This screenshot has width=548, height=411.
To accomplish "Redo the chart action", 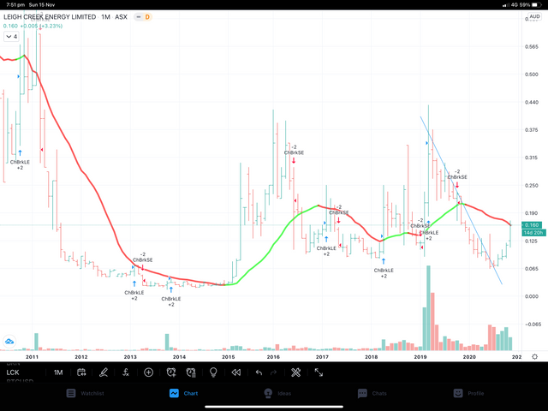I will (x=274, y=372).
